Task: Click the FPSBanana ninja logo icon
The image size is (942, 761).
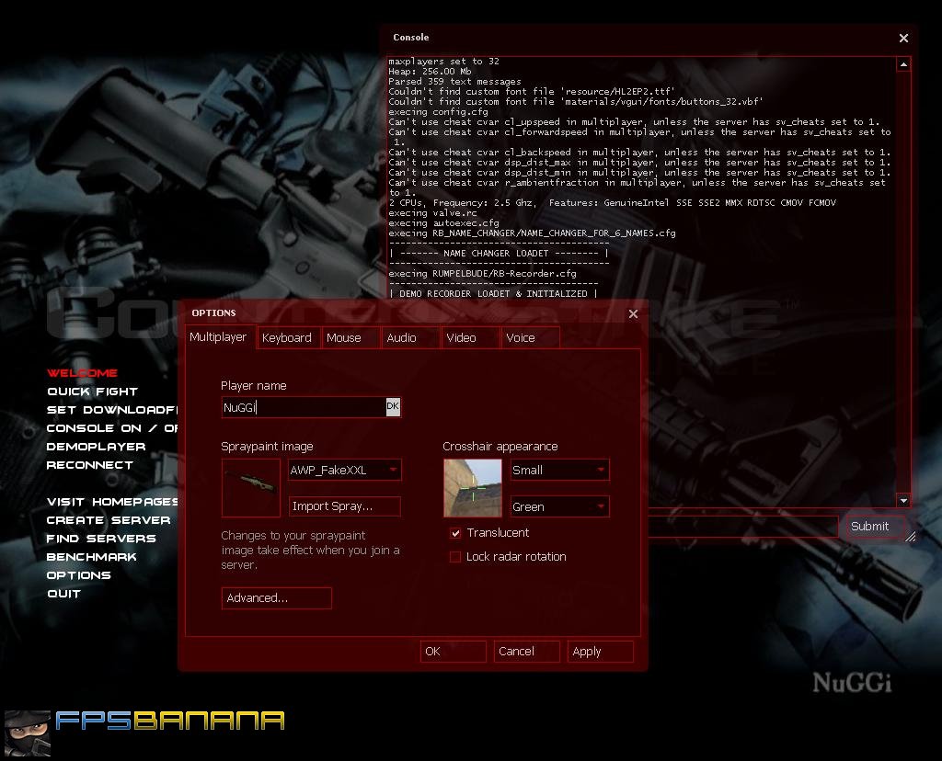Action: pyautogui.click(x=28, y=733)
